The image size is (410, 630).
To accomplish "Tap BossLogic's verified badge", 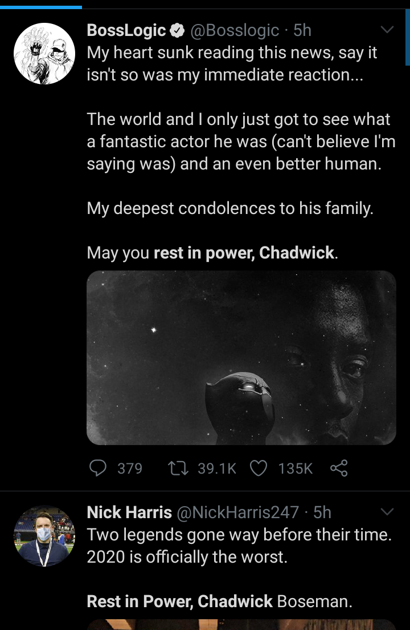I will pos(178,30).
